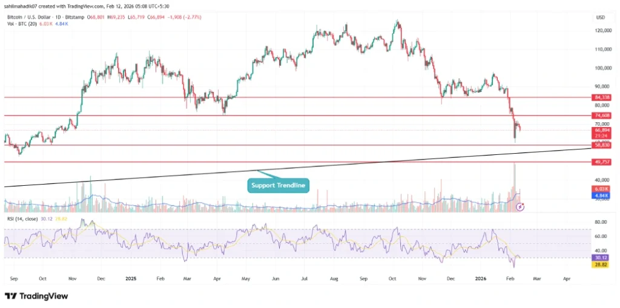Click the red 6.03K volume tag

[601, 189]
